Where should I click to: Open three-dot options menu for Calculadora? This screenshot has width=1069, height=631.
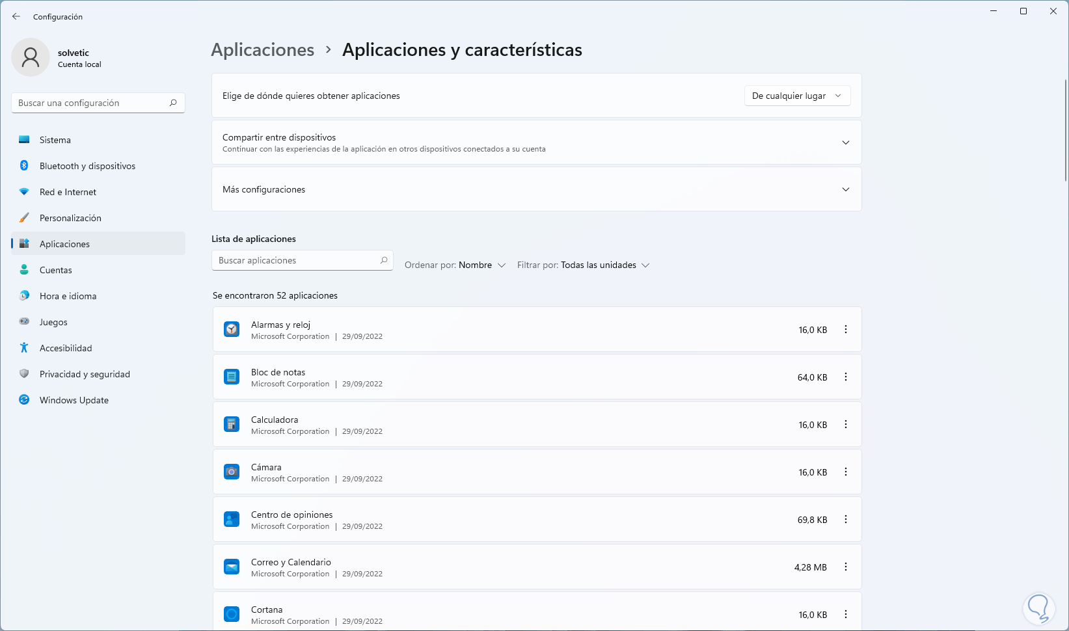point(846,424)
